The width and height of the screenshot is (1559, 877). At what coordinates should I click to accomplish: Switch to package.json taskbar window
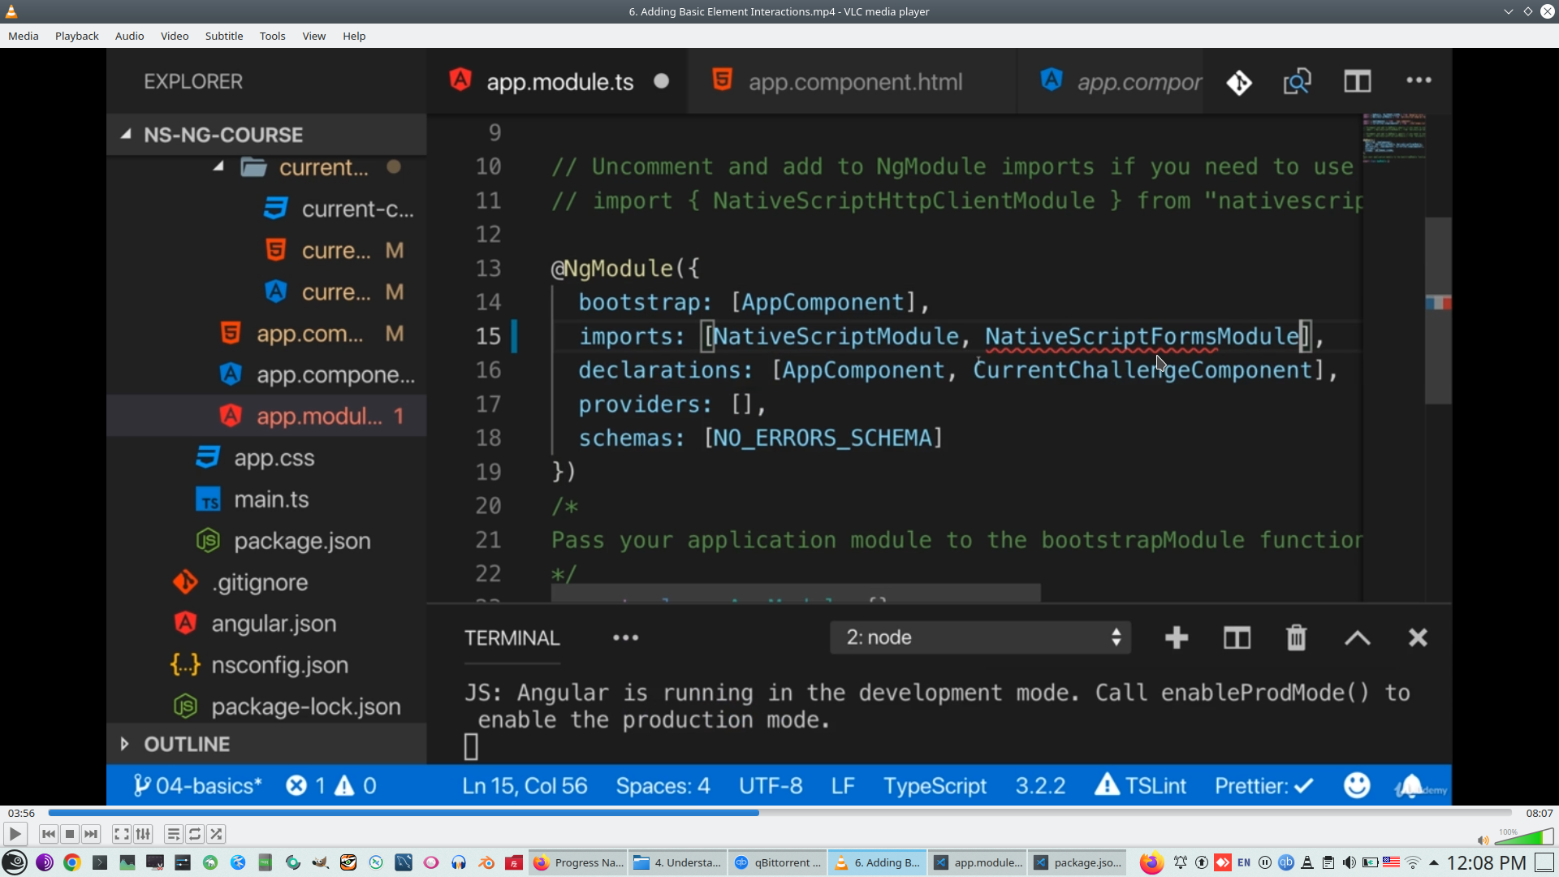[1078, 862]
